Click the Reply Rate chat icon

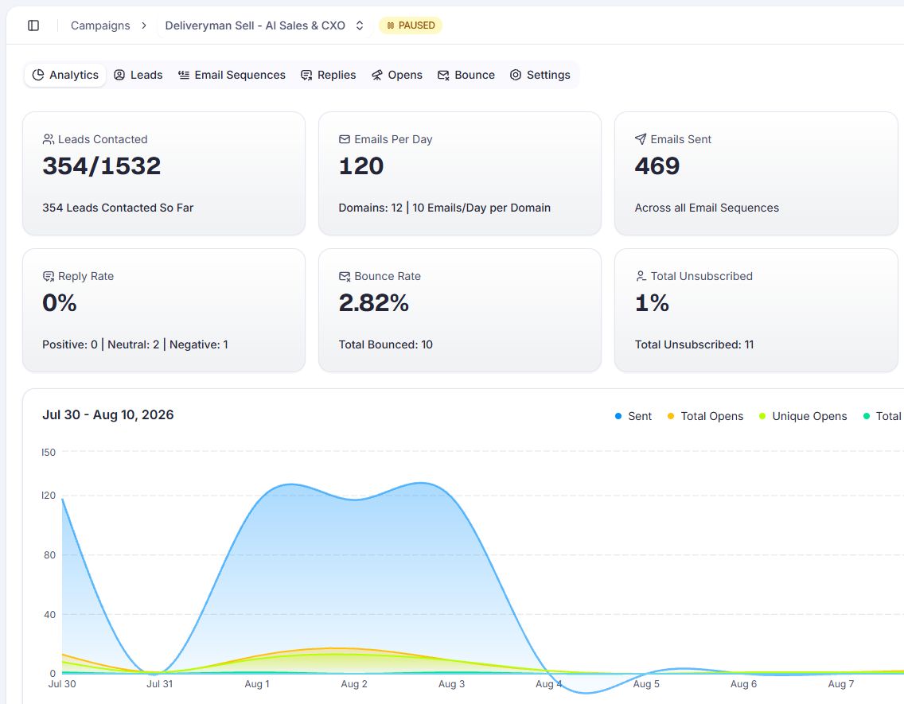[49, 277]
